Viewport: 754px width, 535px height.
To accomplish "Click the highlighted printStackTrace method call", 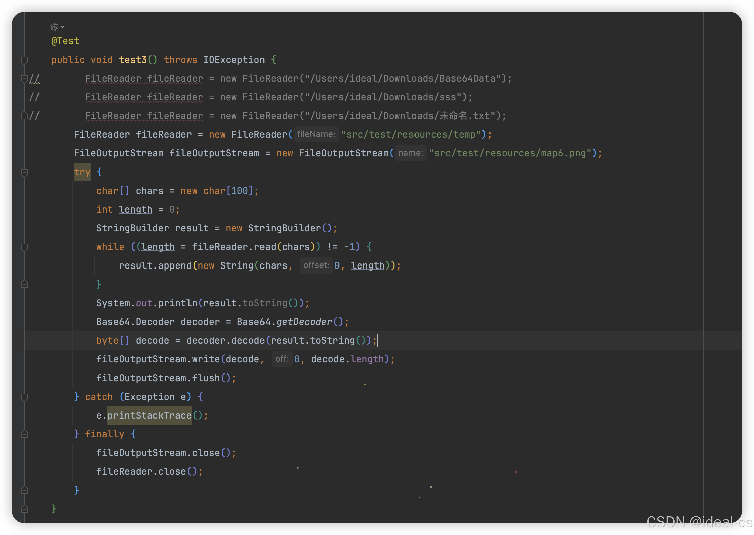I will pyautogui.click(x=149, y=415).
